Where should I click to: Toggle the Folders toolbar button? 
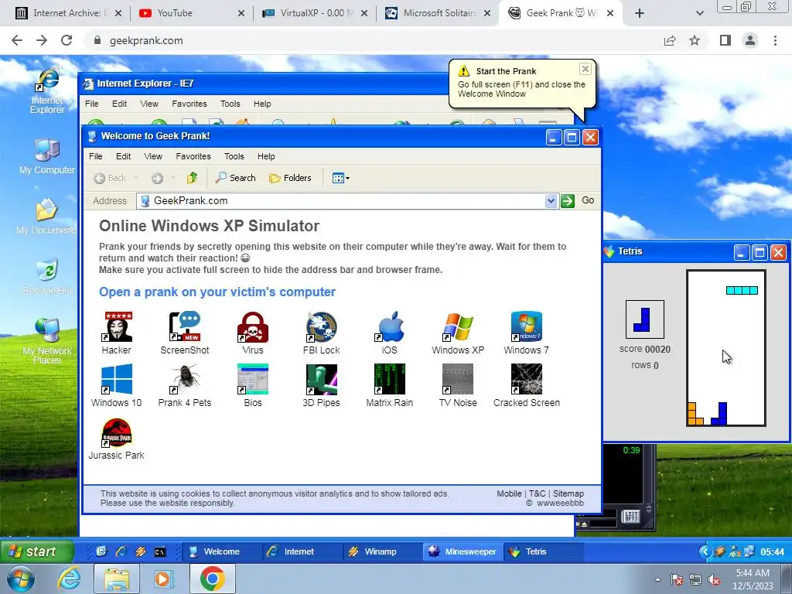point(291,178)
